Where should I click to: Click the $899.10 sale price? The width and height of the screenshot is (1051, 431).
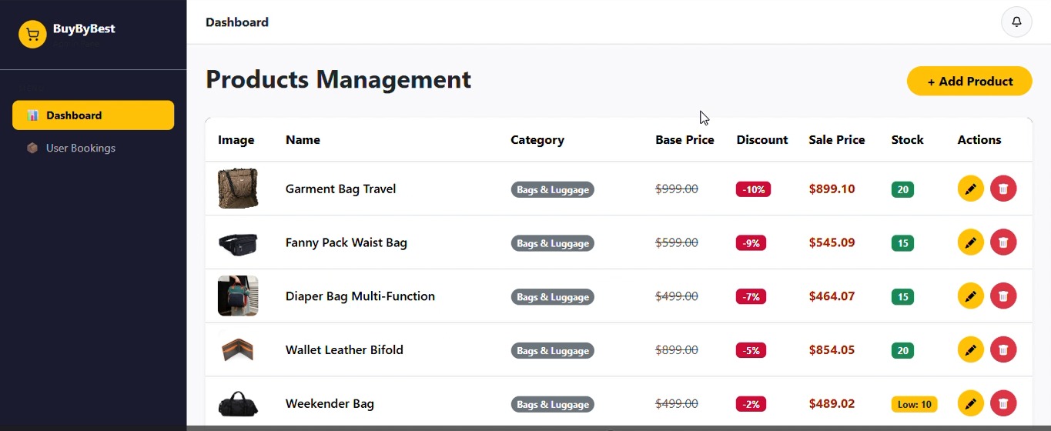tap(832, 189)
